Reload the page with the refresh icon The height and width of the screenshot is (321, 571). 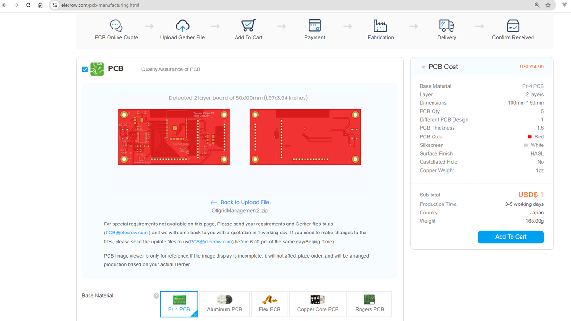point(29,5)
